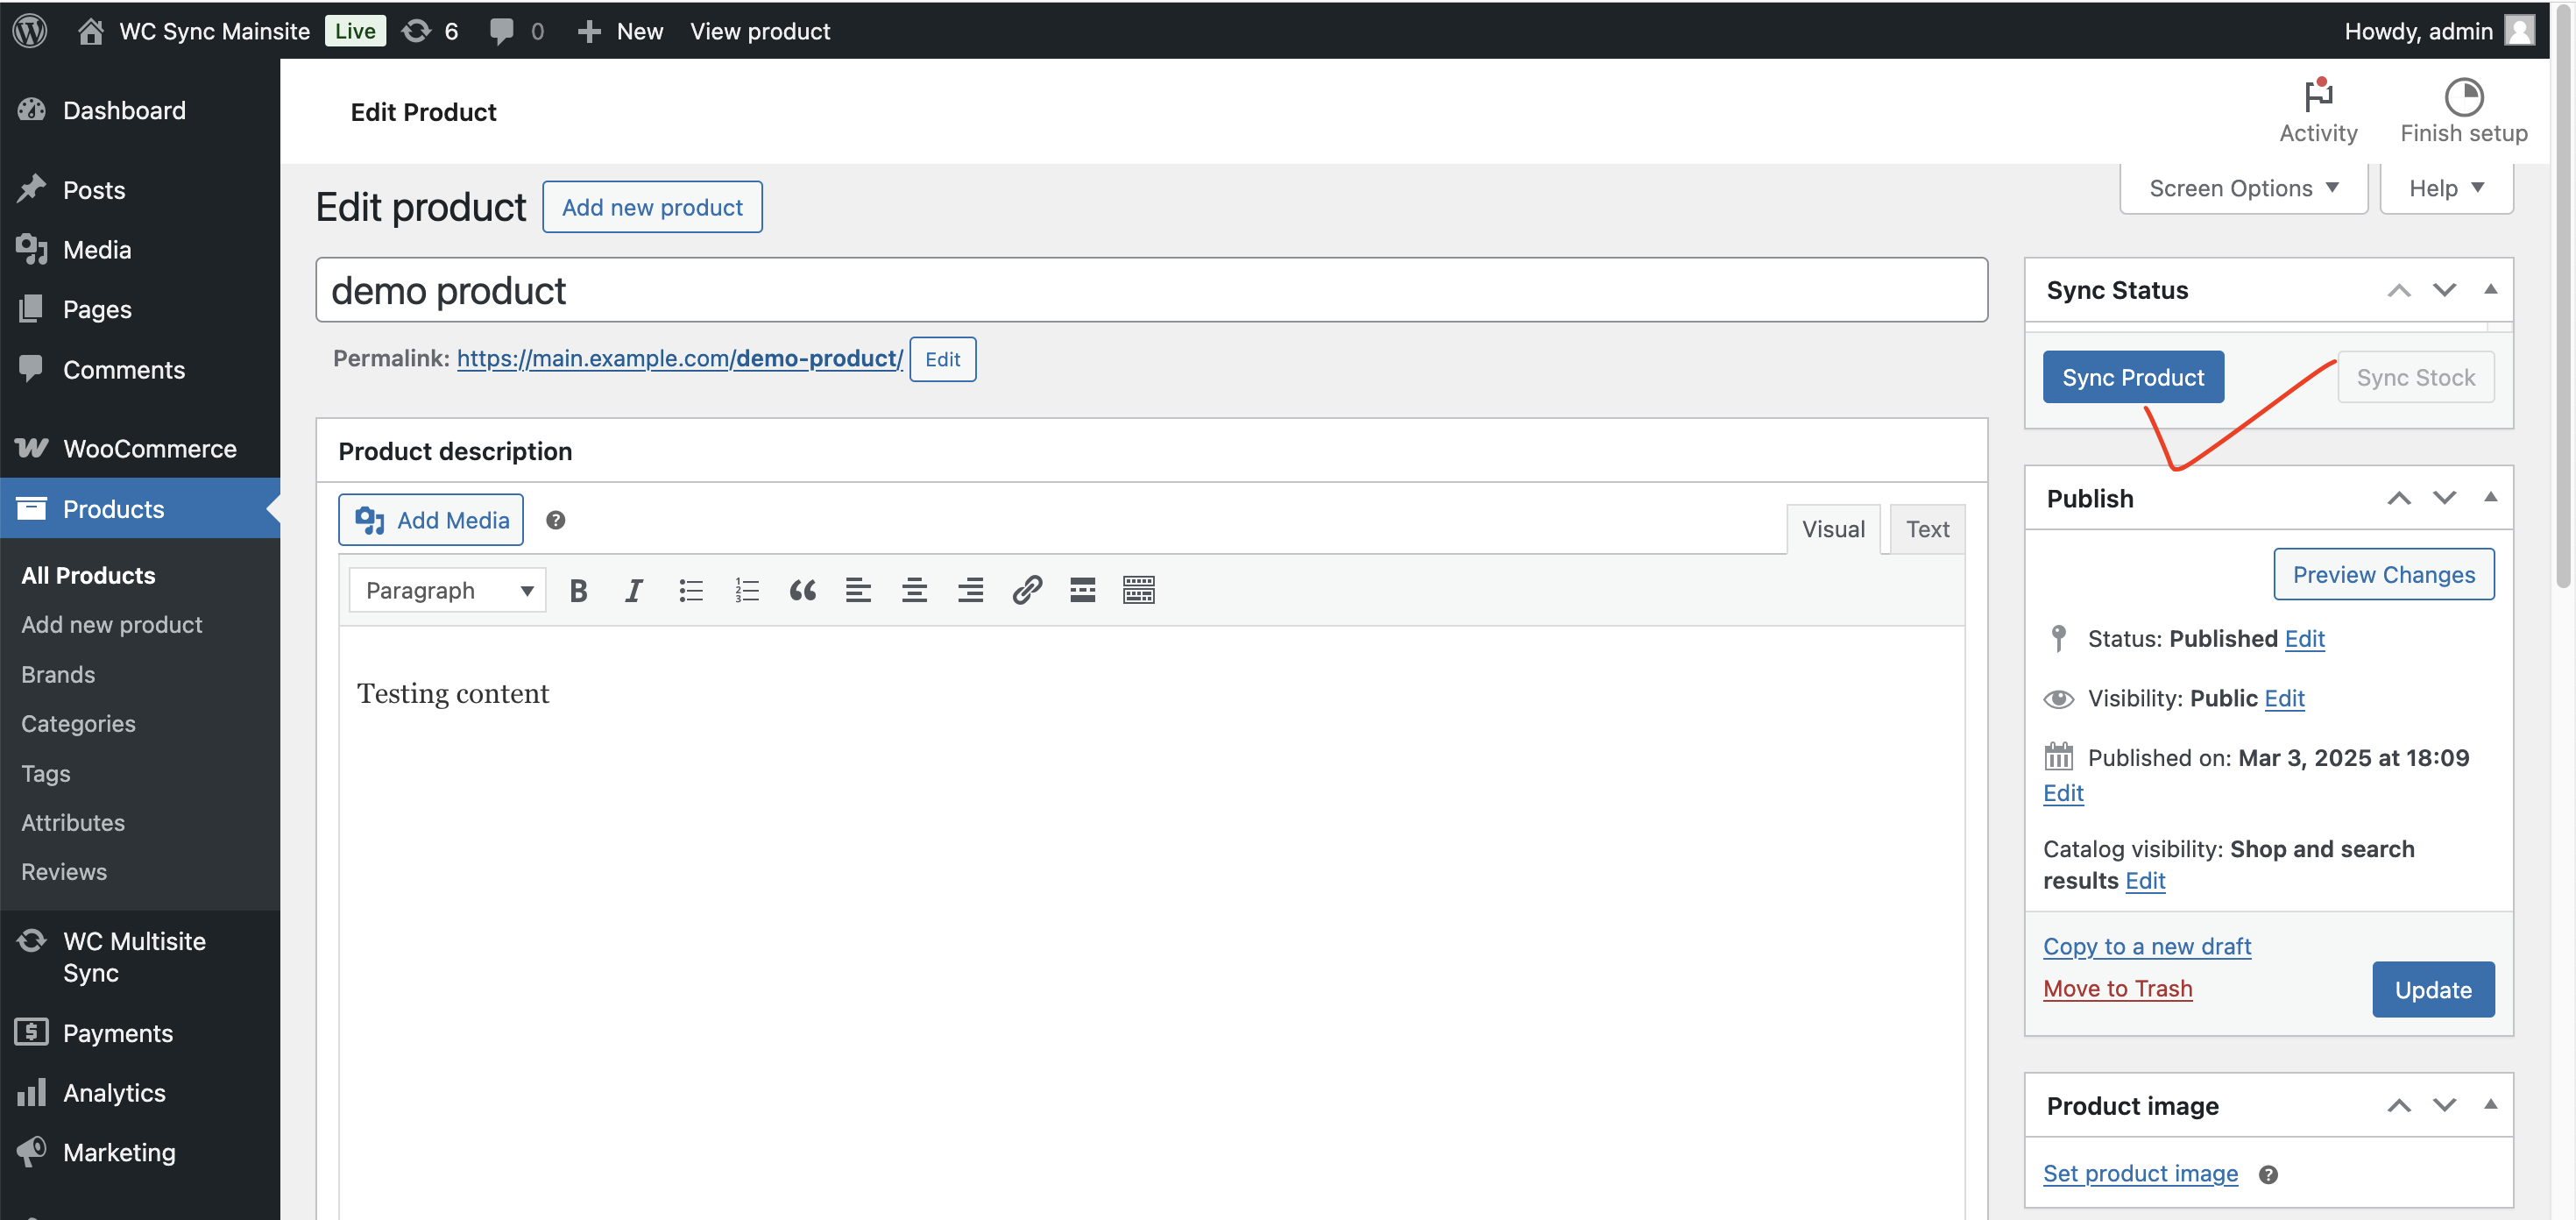Click the product title field
This screenshot has height=1220, width=2576.
pos(1151,290)
